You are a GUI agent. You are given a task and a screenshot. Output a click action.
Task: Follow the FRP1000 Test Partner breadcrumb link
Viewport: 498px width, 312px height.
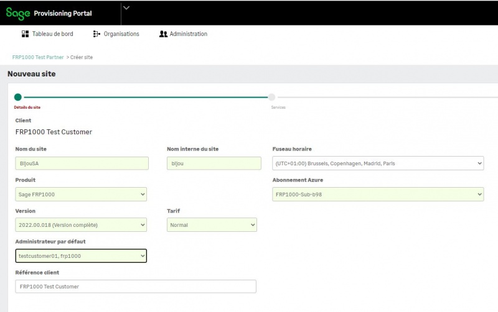(38, 57)
